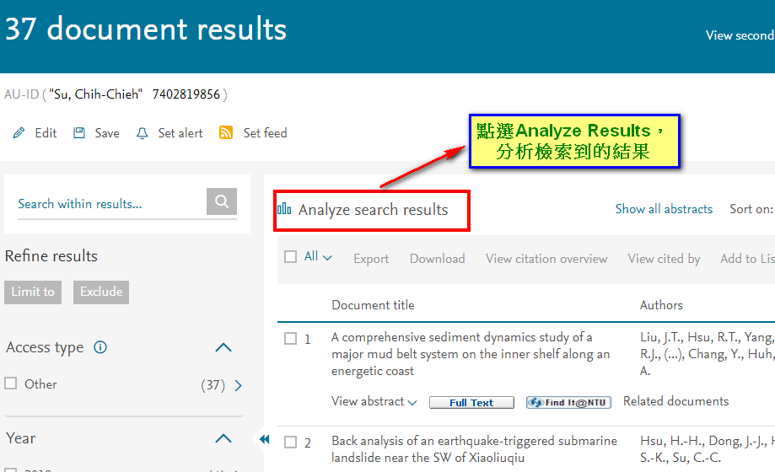Image resolution: width=775 pixels, height=472 pixels.
Task: Click the author ID 7402819856 query text
Action: [x=186, y=94]
